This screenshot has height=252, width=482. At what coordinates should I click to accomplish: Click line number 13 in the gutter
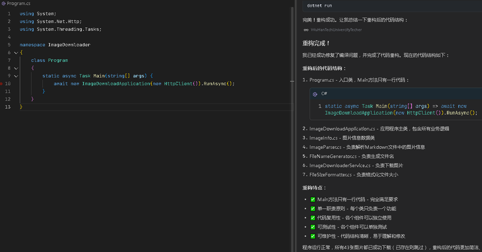pyautogui.click(x=8, y=107)
